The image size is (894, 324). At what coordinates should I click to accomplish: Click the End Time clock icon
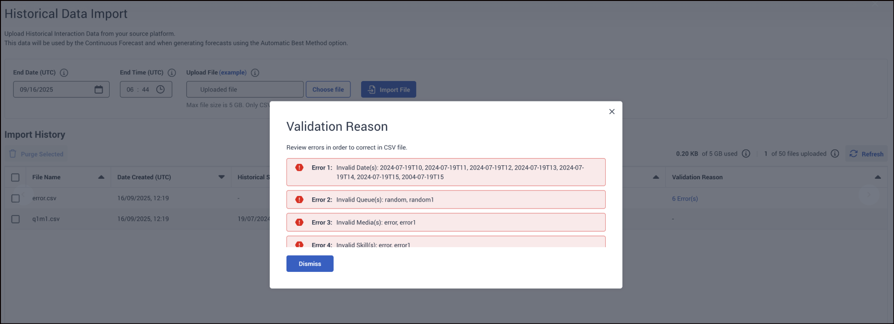[x=161, y=89]
